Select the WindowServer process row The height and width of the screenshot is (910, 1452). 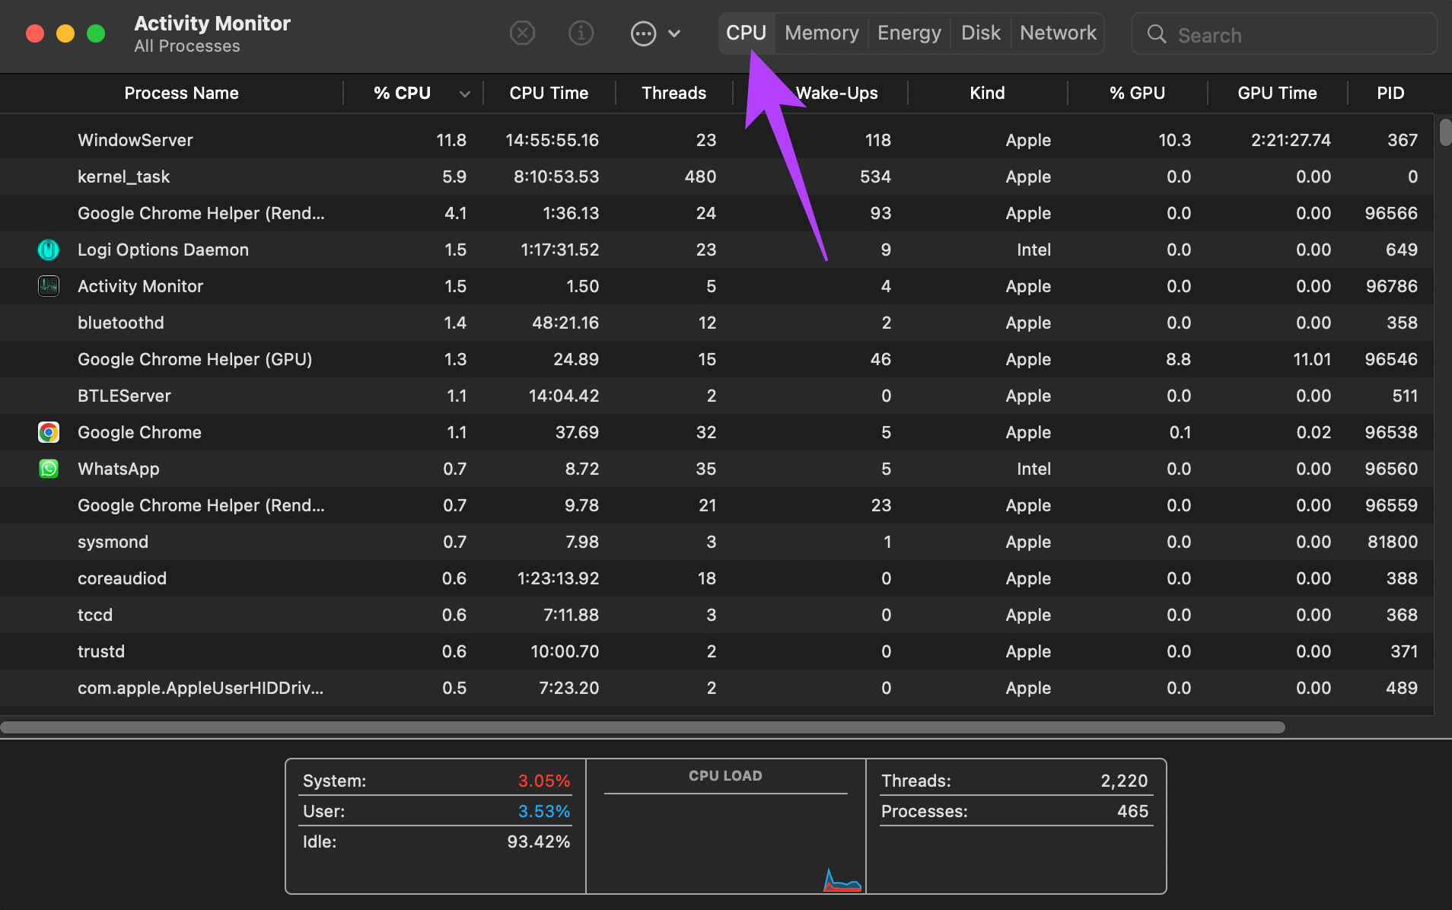pyautogui.click(x=717, y=140)
